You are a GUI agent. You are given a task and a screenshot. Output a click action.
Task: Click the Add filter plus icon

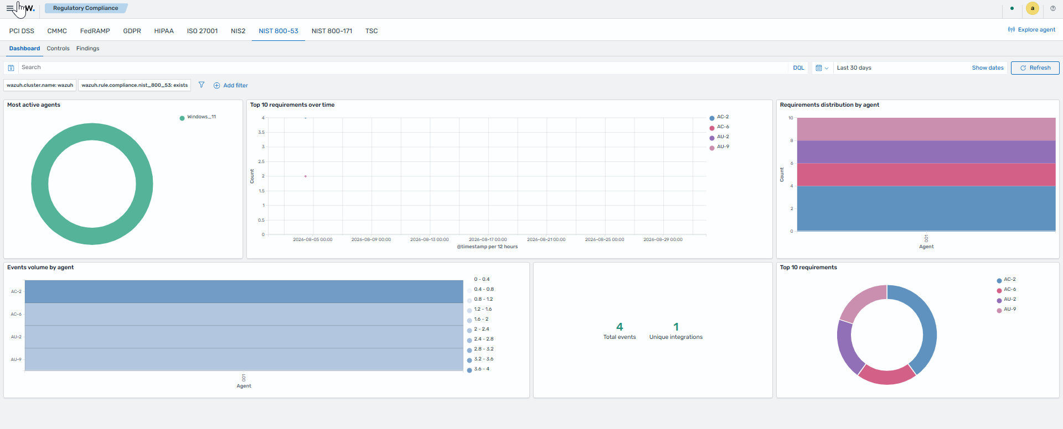coord(216,86)
